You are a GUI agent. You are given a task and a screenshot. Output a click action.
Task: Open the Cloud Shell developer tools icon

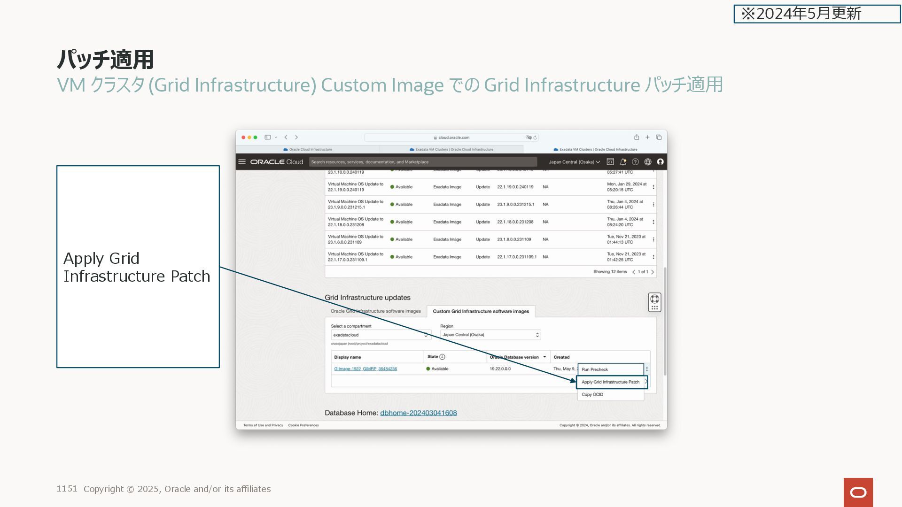coord(610,161)
